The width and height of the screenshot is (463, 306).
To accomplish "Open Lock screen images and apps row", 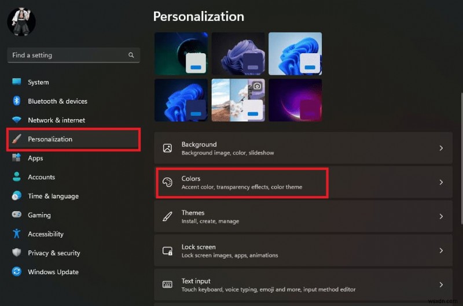I will point(303,251).
